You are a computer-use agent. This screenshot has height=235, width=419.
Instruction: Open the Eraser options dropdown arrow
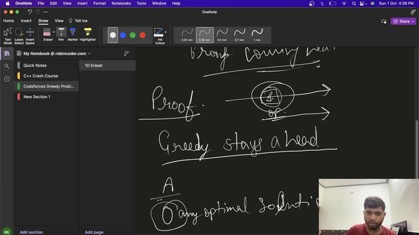pyautogui.click(x=54, y=32)
